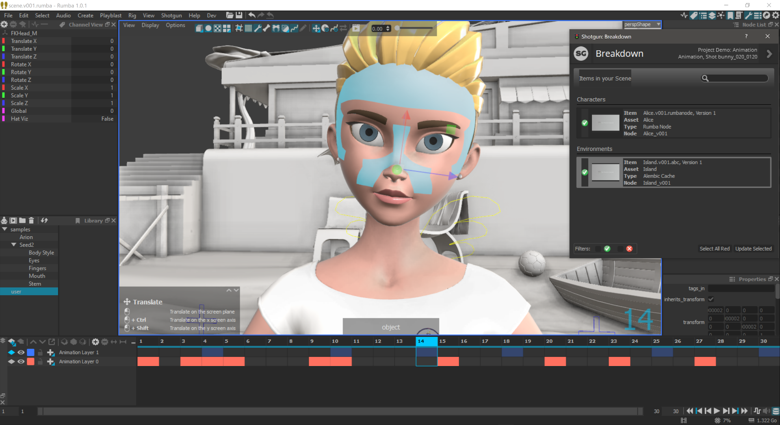Image resolution: width=780 pixels, height=425 pixels.
Task: Open the Playblast menu
Action: 110,15
